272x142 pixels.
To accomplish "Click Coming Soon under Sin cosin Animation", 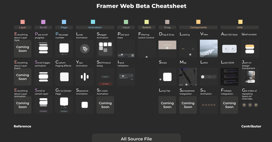I will click(x=105, y=105).
